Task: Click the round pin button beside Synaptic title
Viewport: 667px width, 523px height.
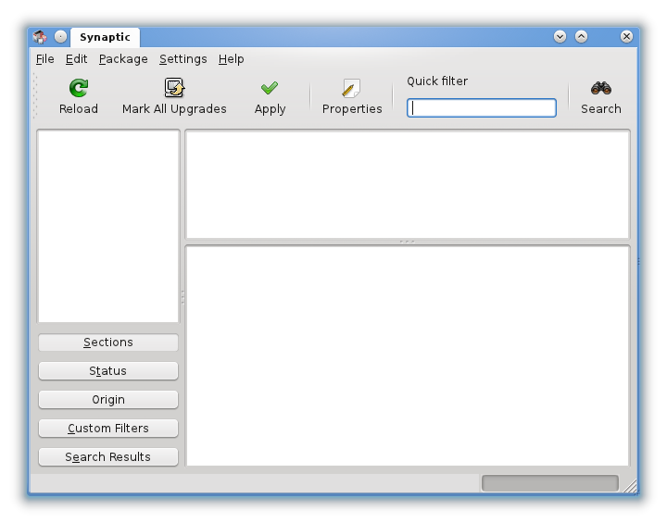Action: click(61, 37)
